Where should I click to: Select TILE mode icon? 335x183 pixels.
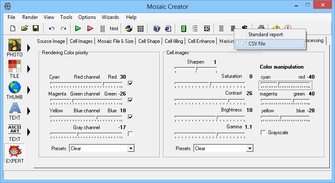(15, 66)
